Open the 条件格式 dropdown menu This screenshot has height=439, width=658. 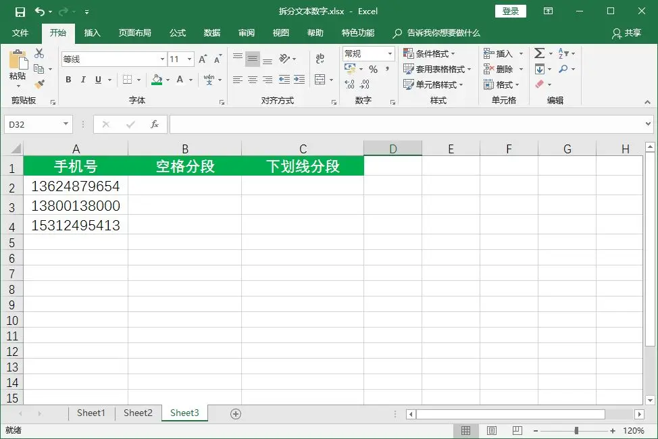pos(430,54)
